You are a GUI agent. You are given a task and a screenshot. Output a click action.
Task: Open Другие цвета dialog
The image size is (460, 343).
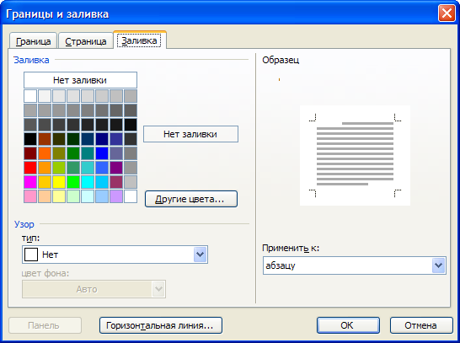point(191,199)
